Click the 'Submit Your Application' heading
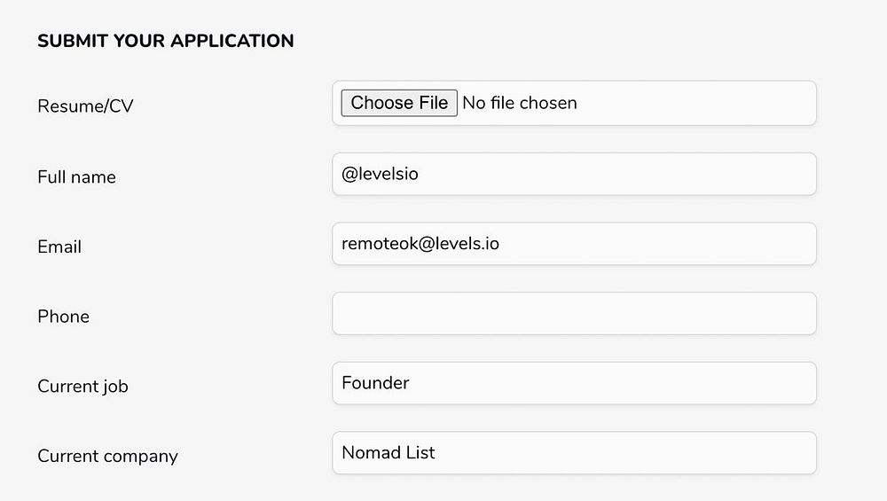This screenshot has width=887, height=501. pyautogui.click(x=165, y=41)
